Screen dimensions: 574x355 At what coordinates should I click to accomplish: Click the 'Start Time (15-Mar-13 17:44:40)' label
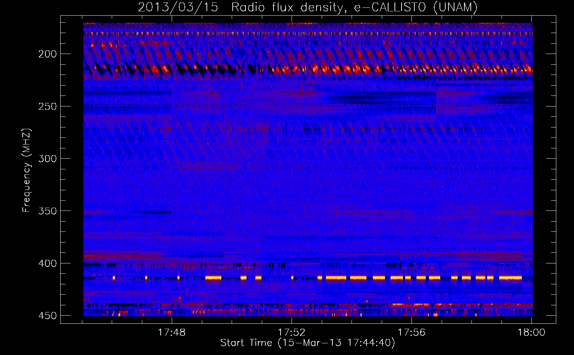pyautogui.click(x=308, y=343)
